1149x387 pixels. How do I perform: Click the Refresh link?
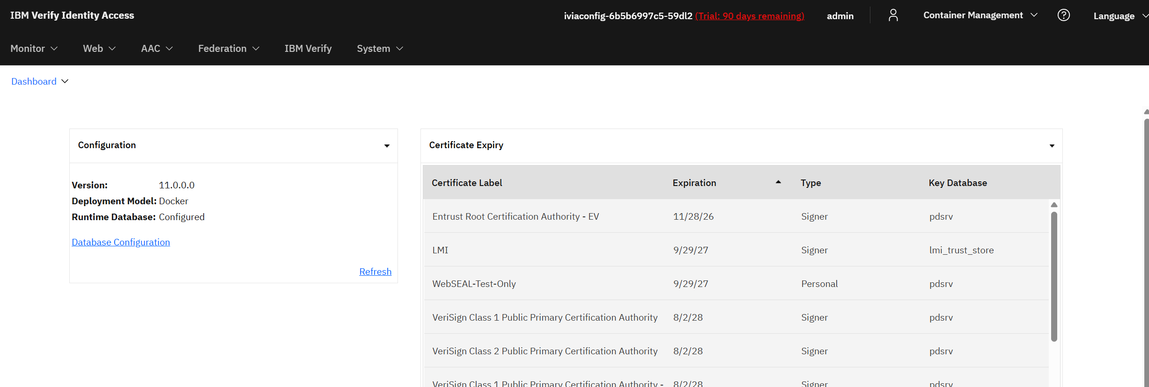point(375,272)
